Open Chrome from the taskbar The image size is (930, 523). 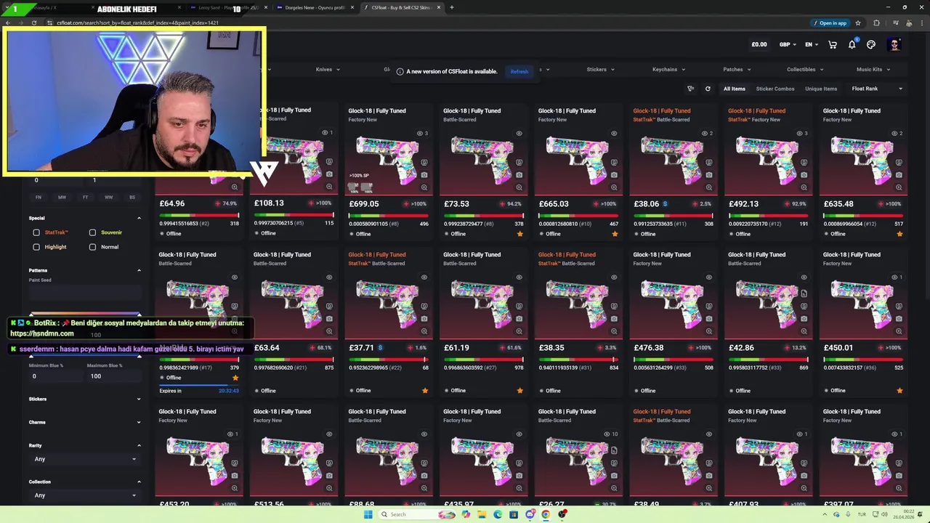pos(546,514)
